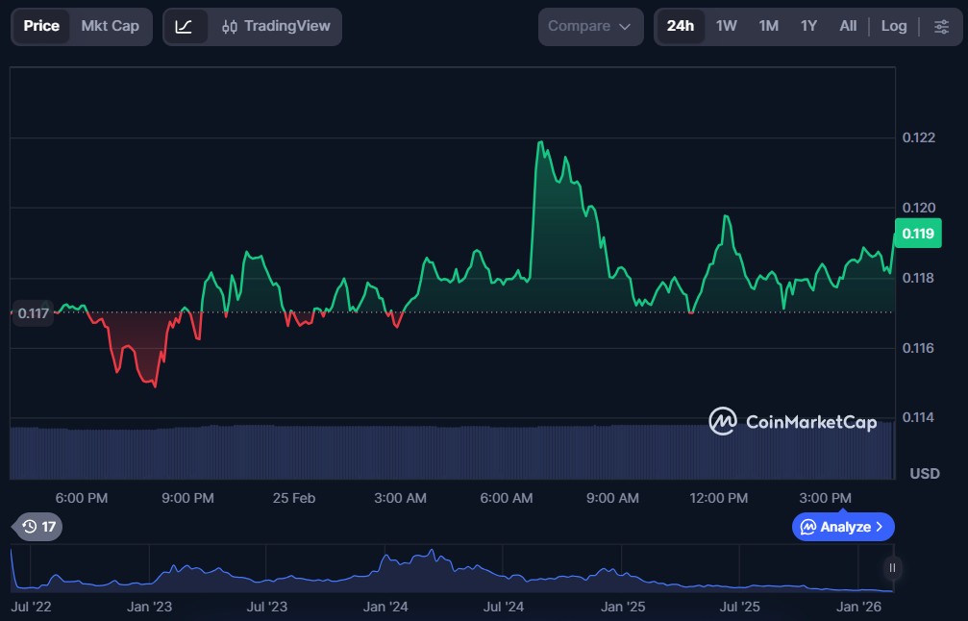Click the CoinMarketCap logo watermark
This screenshot has height=621, width=968.
(x=793, y=421)
